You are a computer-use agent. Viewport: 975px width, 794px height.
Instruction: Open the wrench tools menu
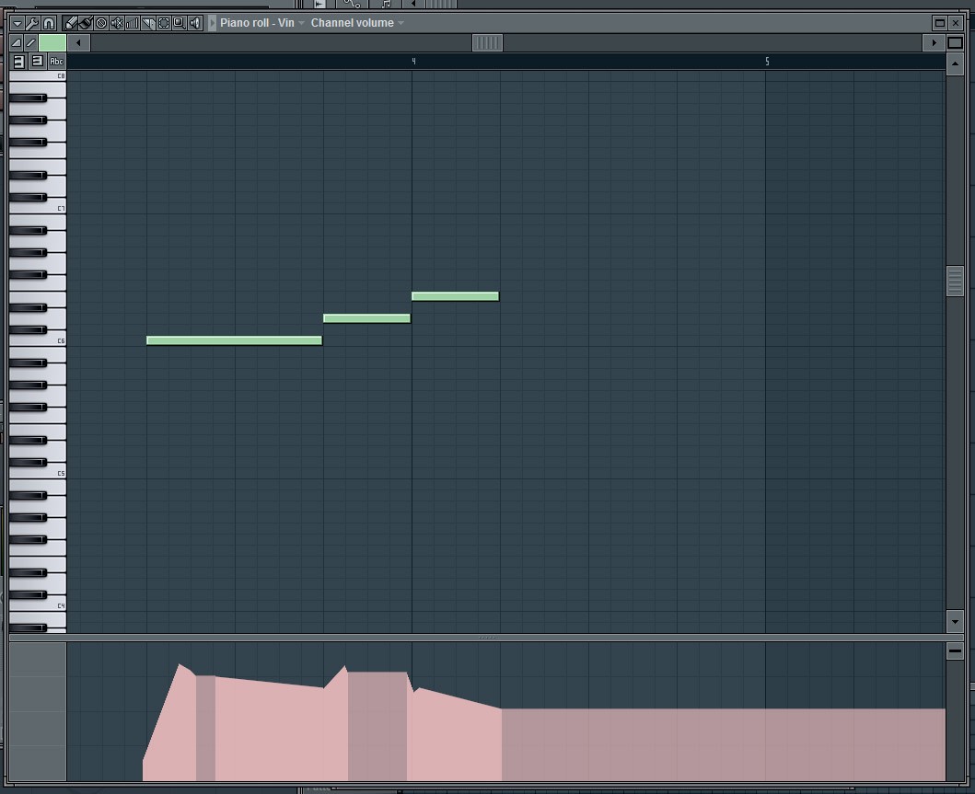[32, 23]
